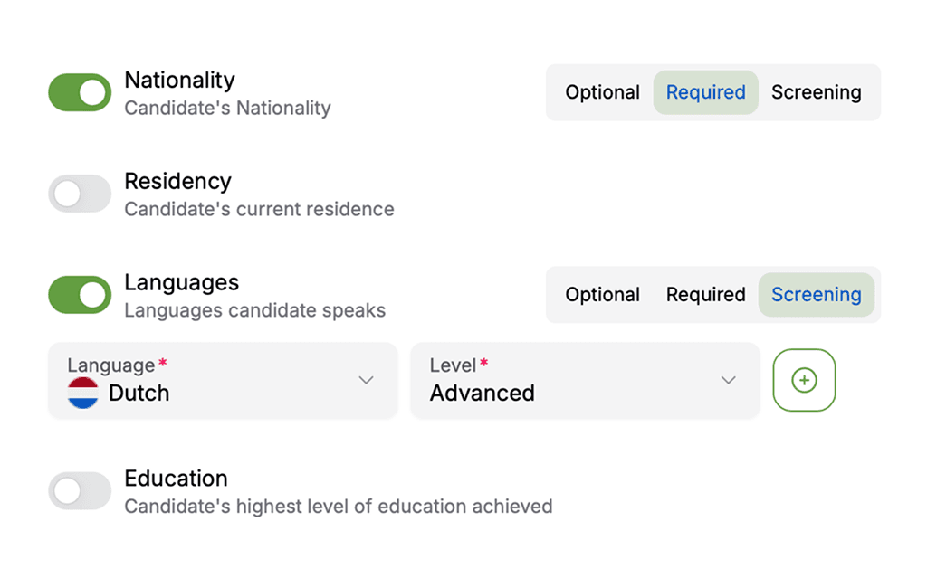Select Optional for Nationality
This screenshot has height=588, width=927.
[x=602, y=91]
